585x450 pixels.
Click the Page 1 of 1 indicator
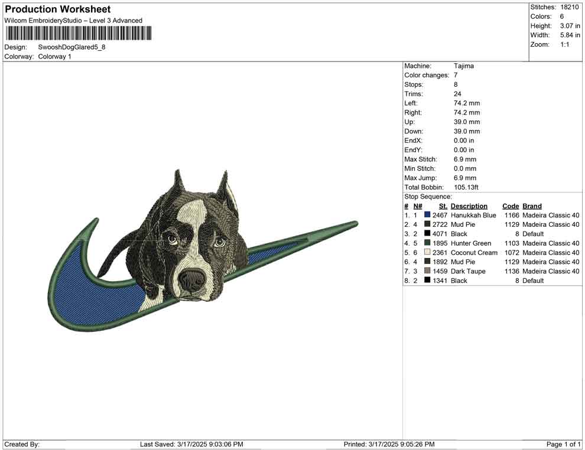point(564,444)
